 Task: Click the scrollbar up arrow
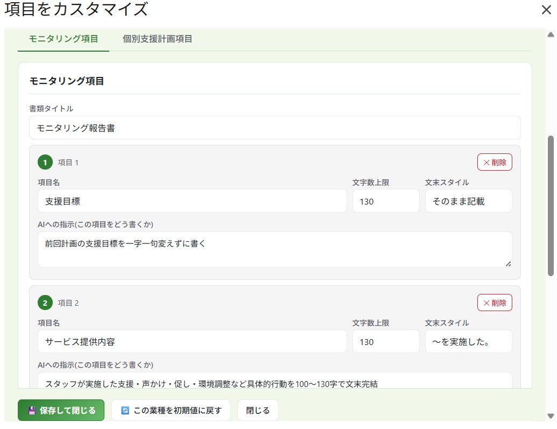551,34
